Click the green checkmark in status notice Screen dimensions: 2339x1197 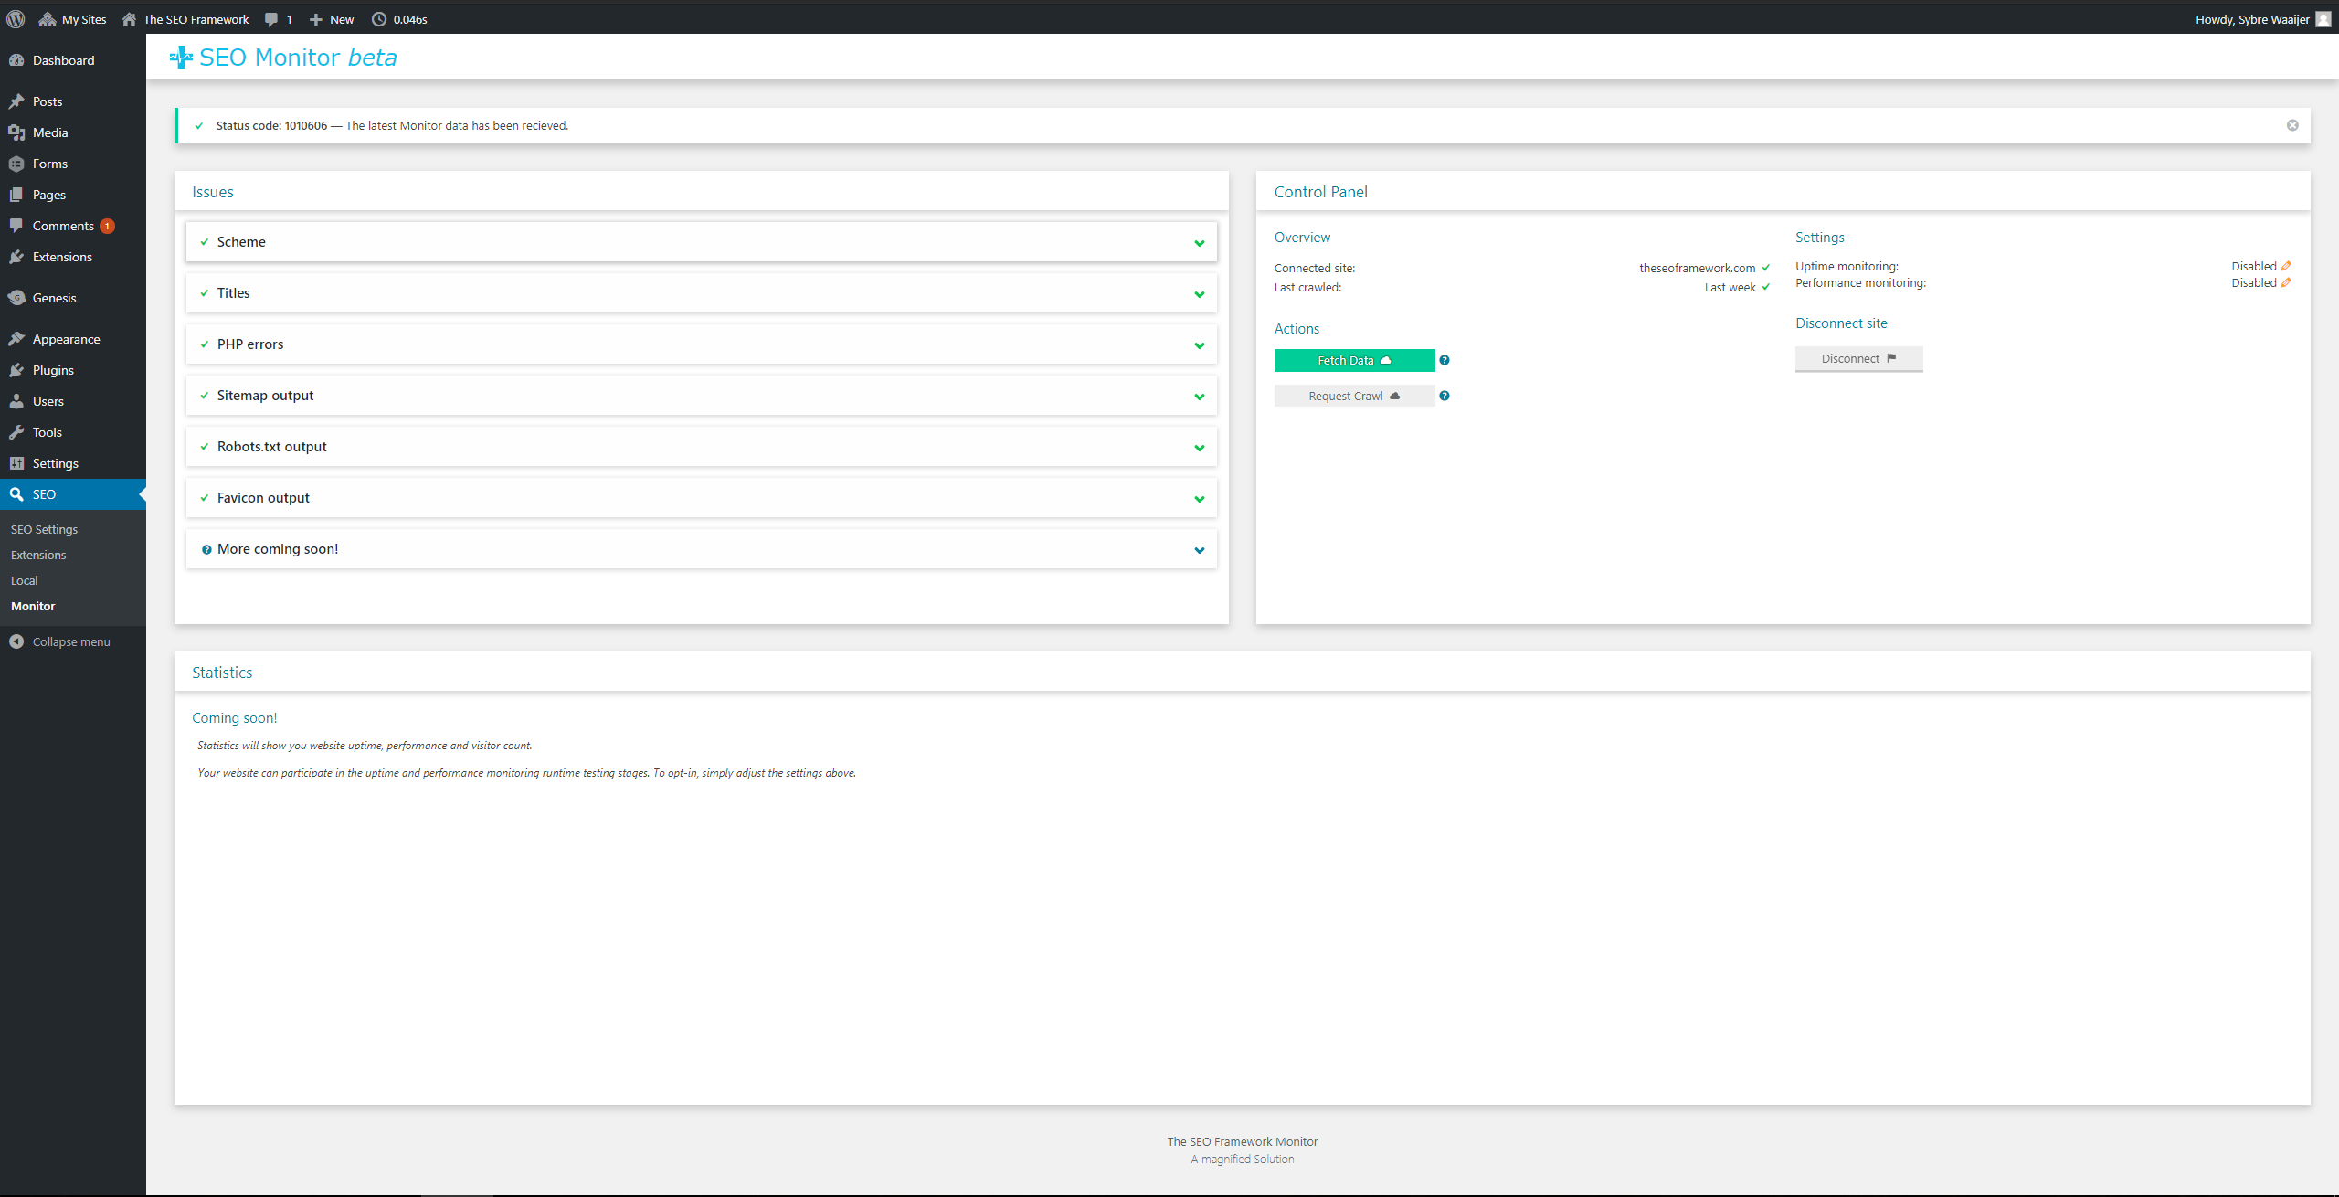[199, 126]
